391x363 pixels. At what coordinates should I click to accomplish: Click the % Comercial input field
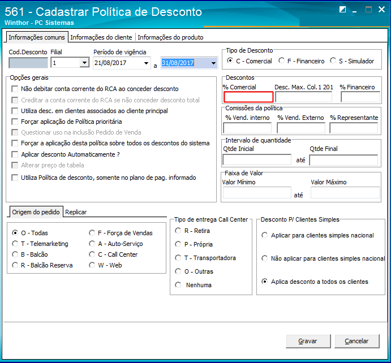248,97
